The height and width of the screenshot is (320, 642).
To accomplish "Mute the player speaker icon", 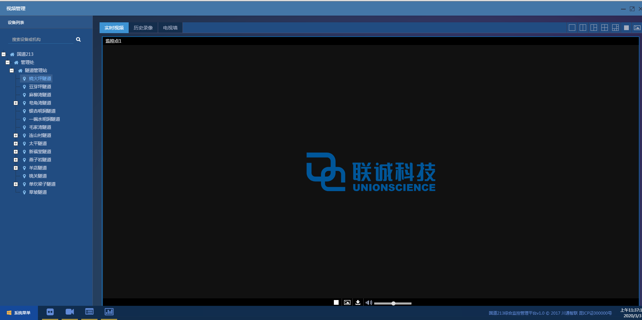I will [369, 303].
